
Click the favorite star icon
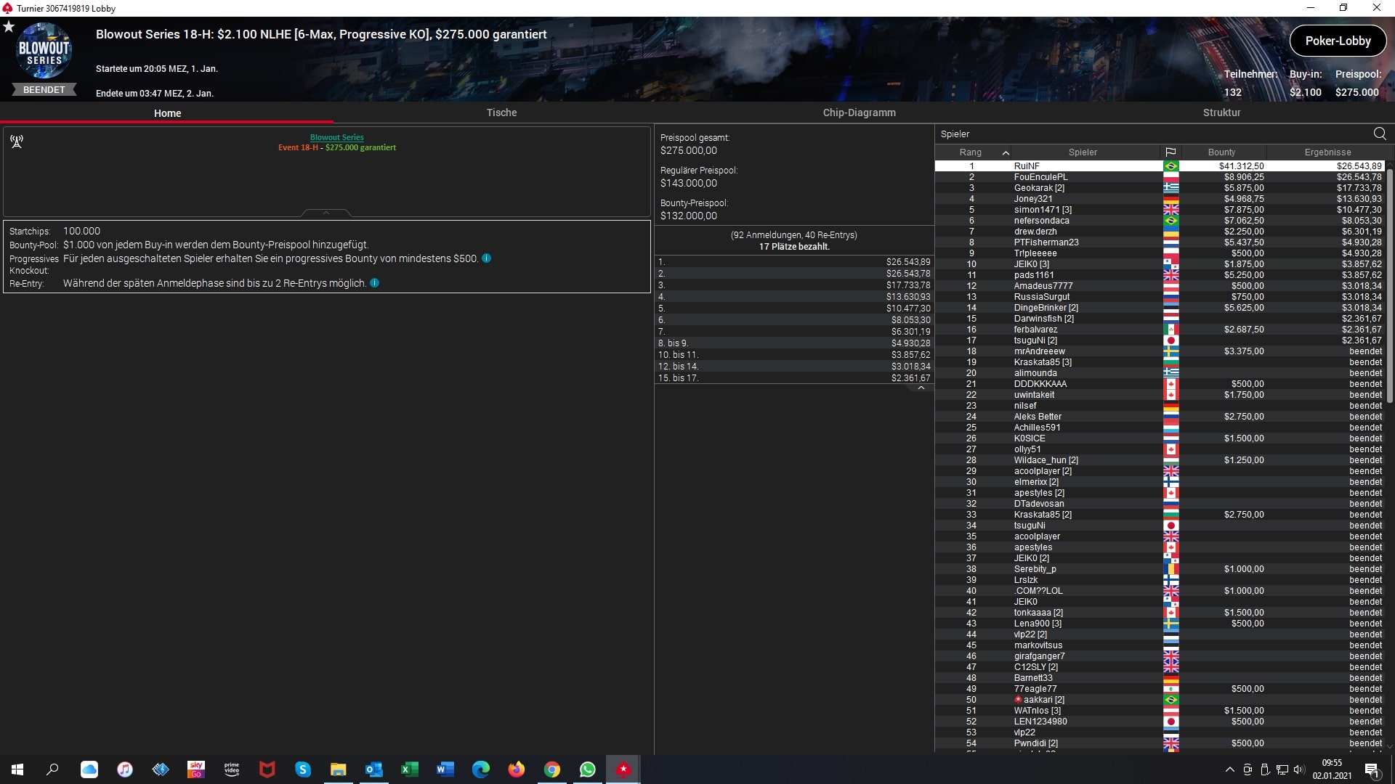click(9, 27)
